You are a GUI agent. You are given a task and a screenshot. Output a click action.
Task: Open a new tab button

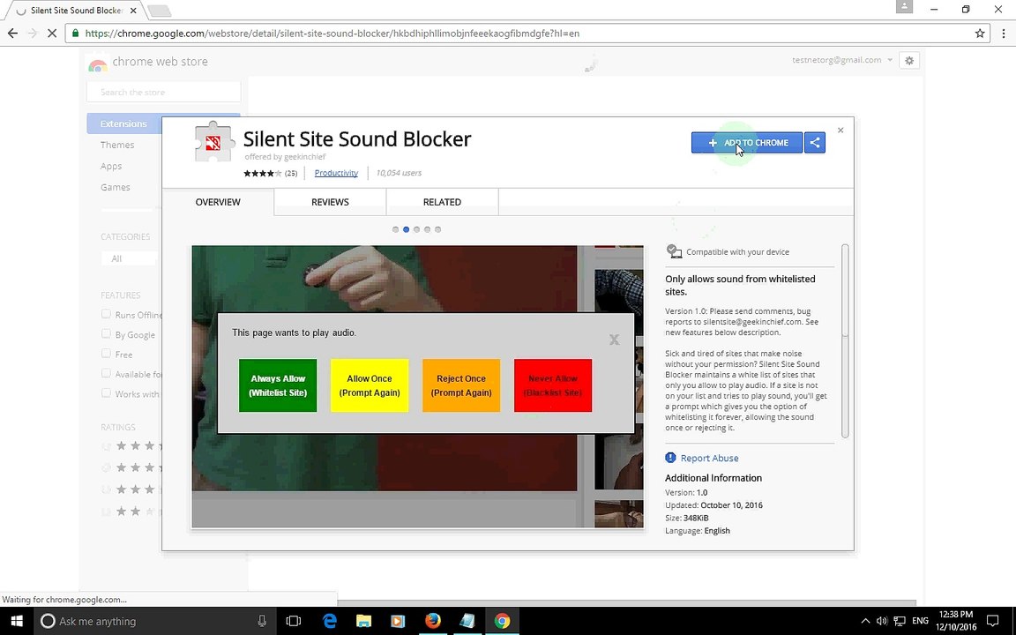coord(159,11)
